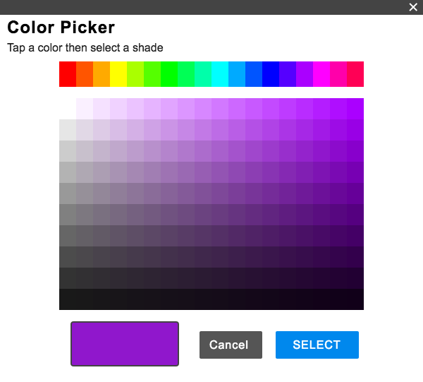Choose the violet hue swatch after blue
423x382 pixels.
tap(288, 74)
